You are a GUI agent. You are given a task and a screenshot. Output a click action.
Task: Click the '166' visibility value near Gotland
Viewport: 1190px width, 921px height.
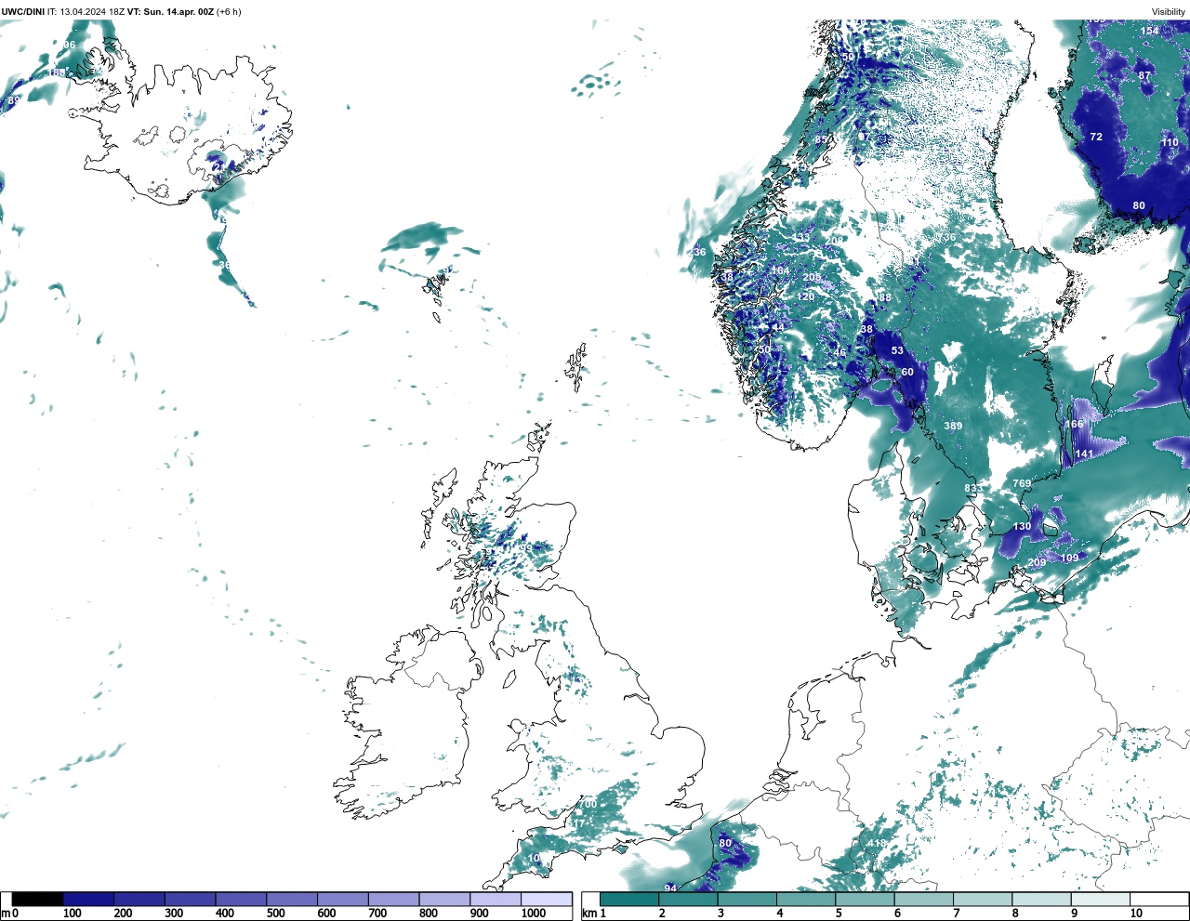(1074, 424)
